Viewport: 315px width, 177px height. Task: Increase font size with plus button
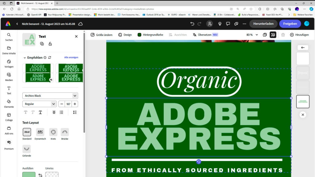pyautogui.click(x=75, y=104)
